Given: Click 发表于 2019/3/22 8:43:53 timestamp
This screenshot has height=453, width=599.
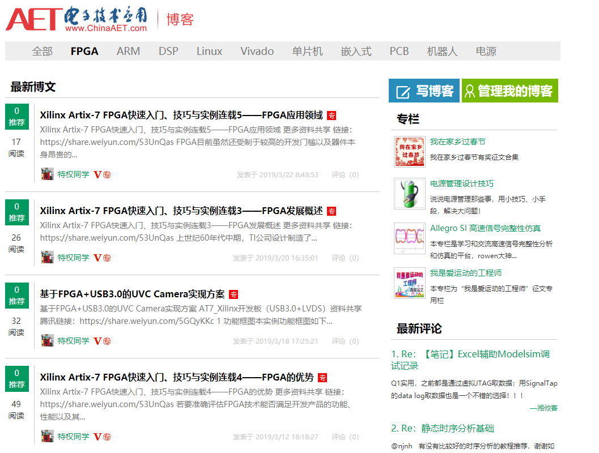Looking at the screenshot, I should click(277, 175).
